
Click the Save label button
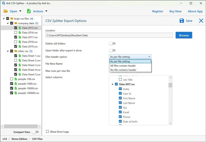click(189, 21)
